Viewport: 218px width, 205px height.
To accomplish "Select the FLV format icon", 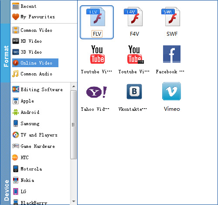I will pyautogui.click(x=97, y=22).
